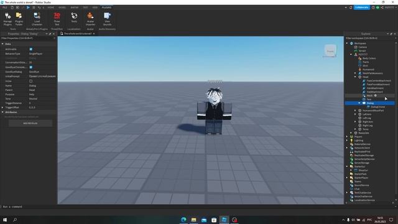Image resolution: width=398 pixels, height=224 pixels.
Task: Select the Pants item in Explorer
Action: 366,62
